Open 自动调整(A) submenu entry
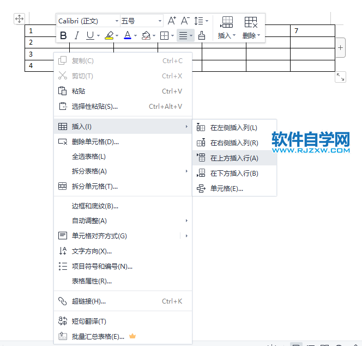The height and width of the screenshot is (346, 362). coord(123,221)
